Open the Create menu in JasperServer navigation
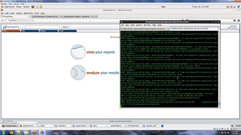Viewport: 241px width, 135px height. (67, 31)
